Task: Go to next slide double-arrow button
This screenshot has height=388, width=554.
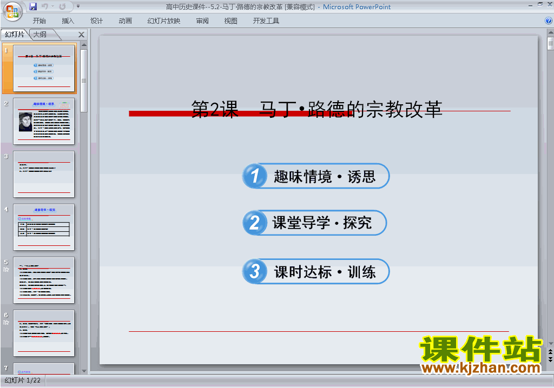Action: click(550, 359)
